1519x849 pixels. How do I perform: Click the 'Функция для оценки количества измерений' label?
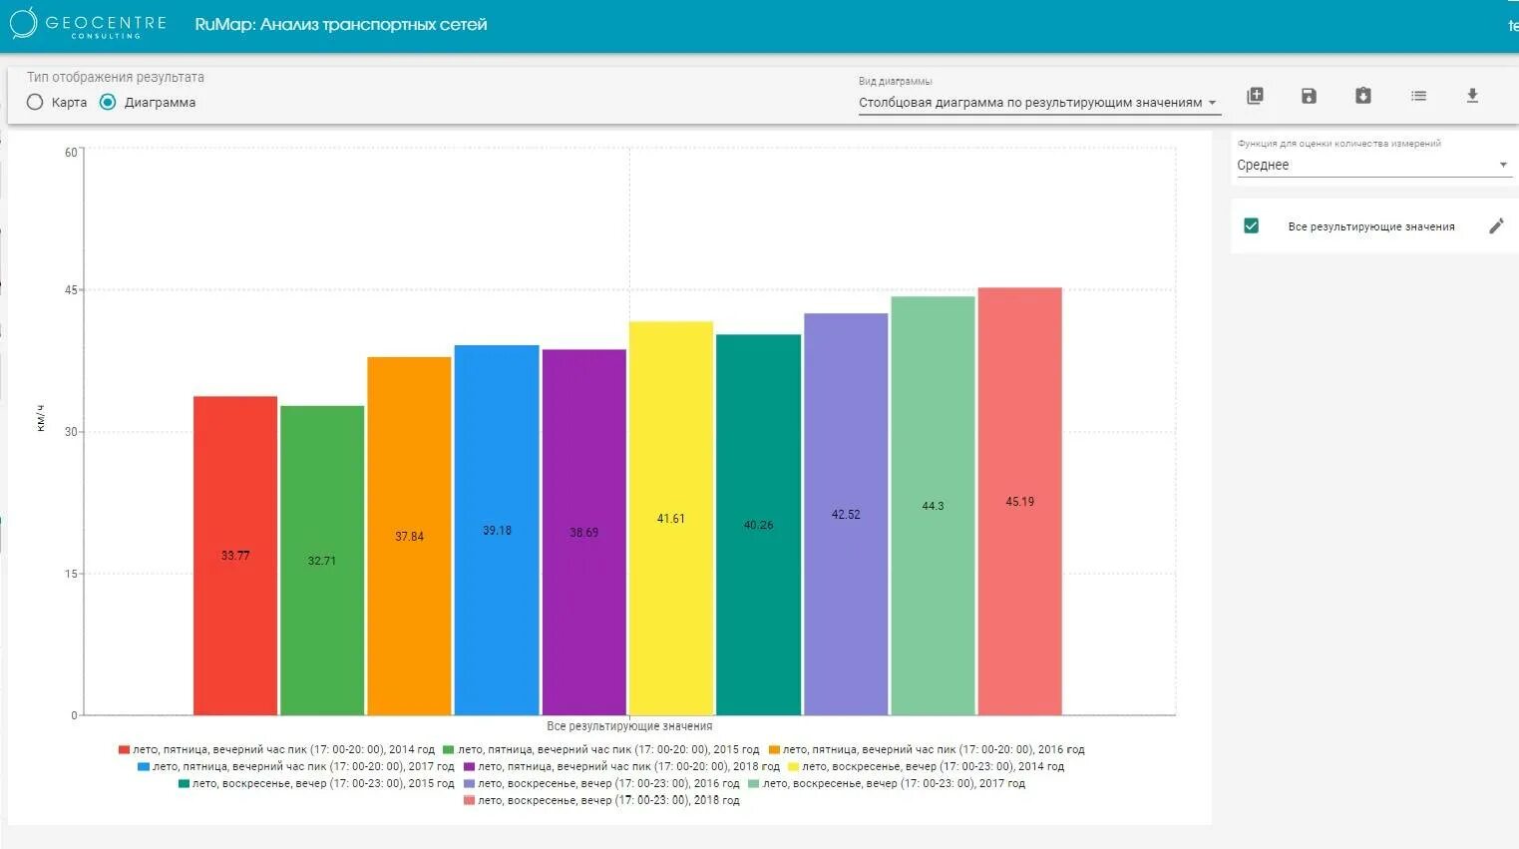click(x=1339, y=144)
